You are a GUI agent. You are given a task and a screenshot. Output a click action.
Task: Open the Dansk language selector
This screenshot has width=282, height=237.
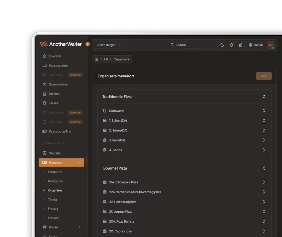pyautogui.click(x=256, y=45)
